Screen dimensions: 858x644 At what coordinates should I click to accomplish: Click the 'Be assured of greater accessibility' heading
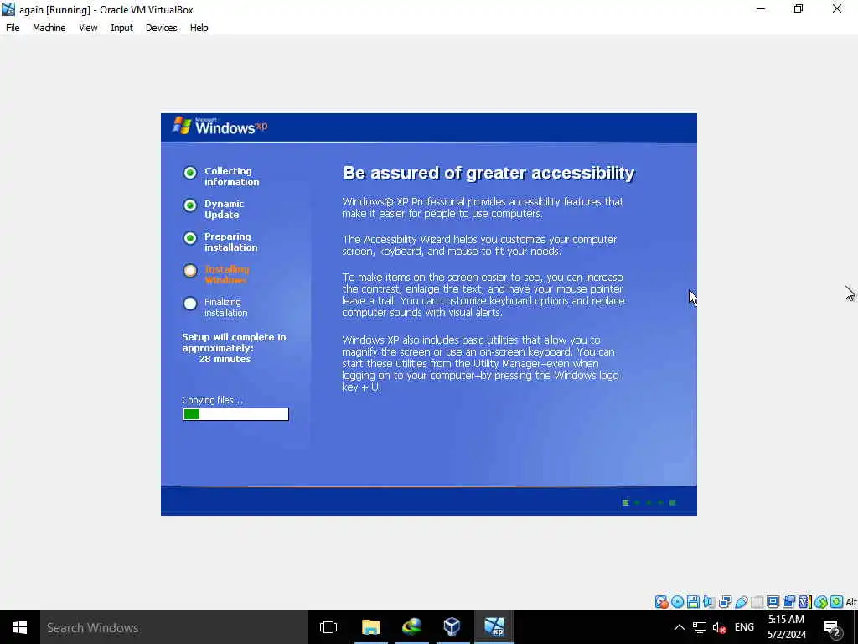tap(488, 173)
